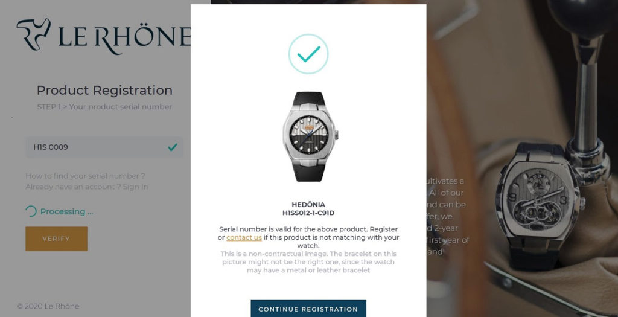This screenshot has height=317, width=618.
Task: Click the Le Rhöne logo emblem
Action: pos(34,34)
